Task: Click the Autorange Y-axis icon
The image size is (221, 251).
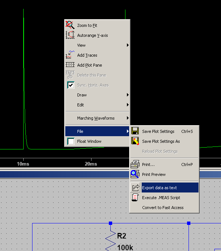Action: [70, 35]
